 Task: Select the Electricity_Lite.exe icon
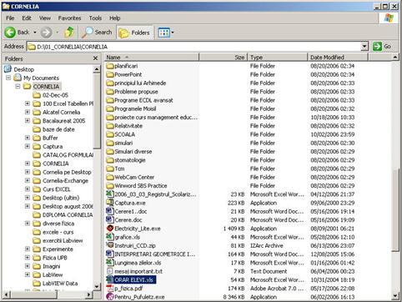coord(110,229)
